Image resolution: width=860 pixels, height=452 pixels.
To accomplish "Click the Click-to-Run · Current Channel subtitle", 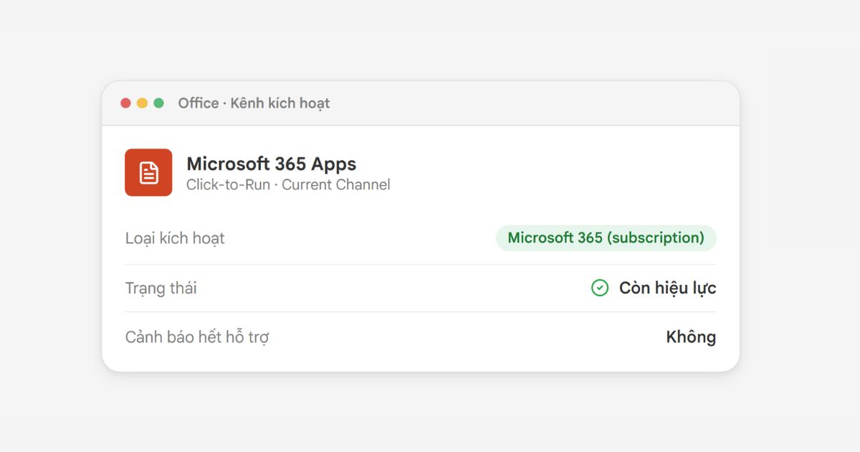I will coord(288,185).
